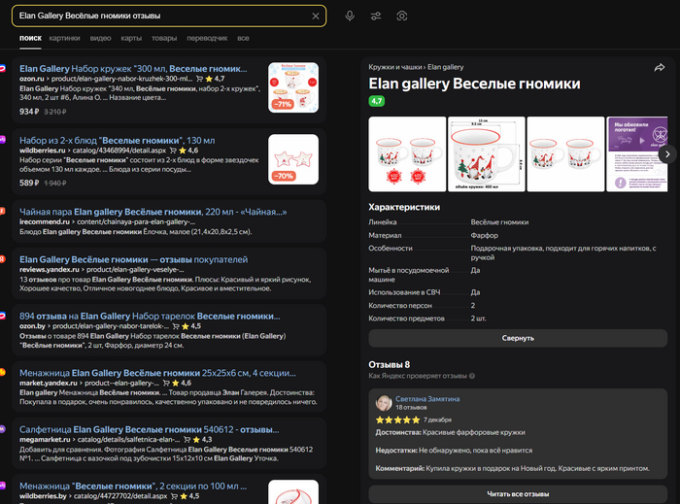This screenshot has height=504, width=680.
Task: Select the Переводчик tab
Action: pos(206,38)
